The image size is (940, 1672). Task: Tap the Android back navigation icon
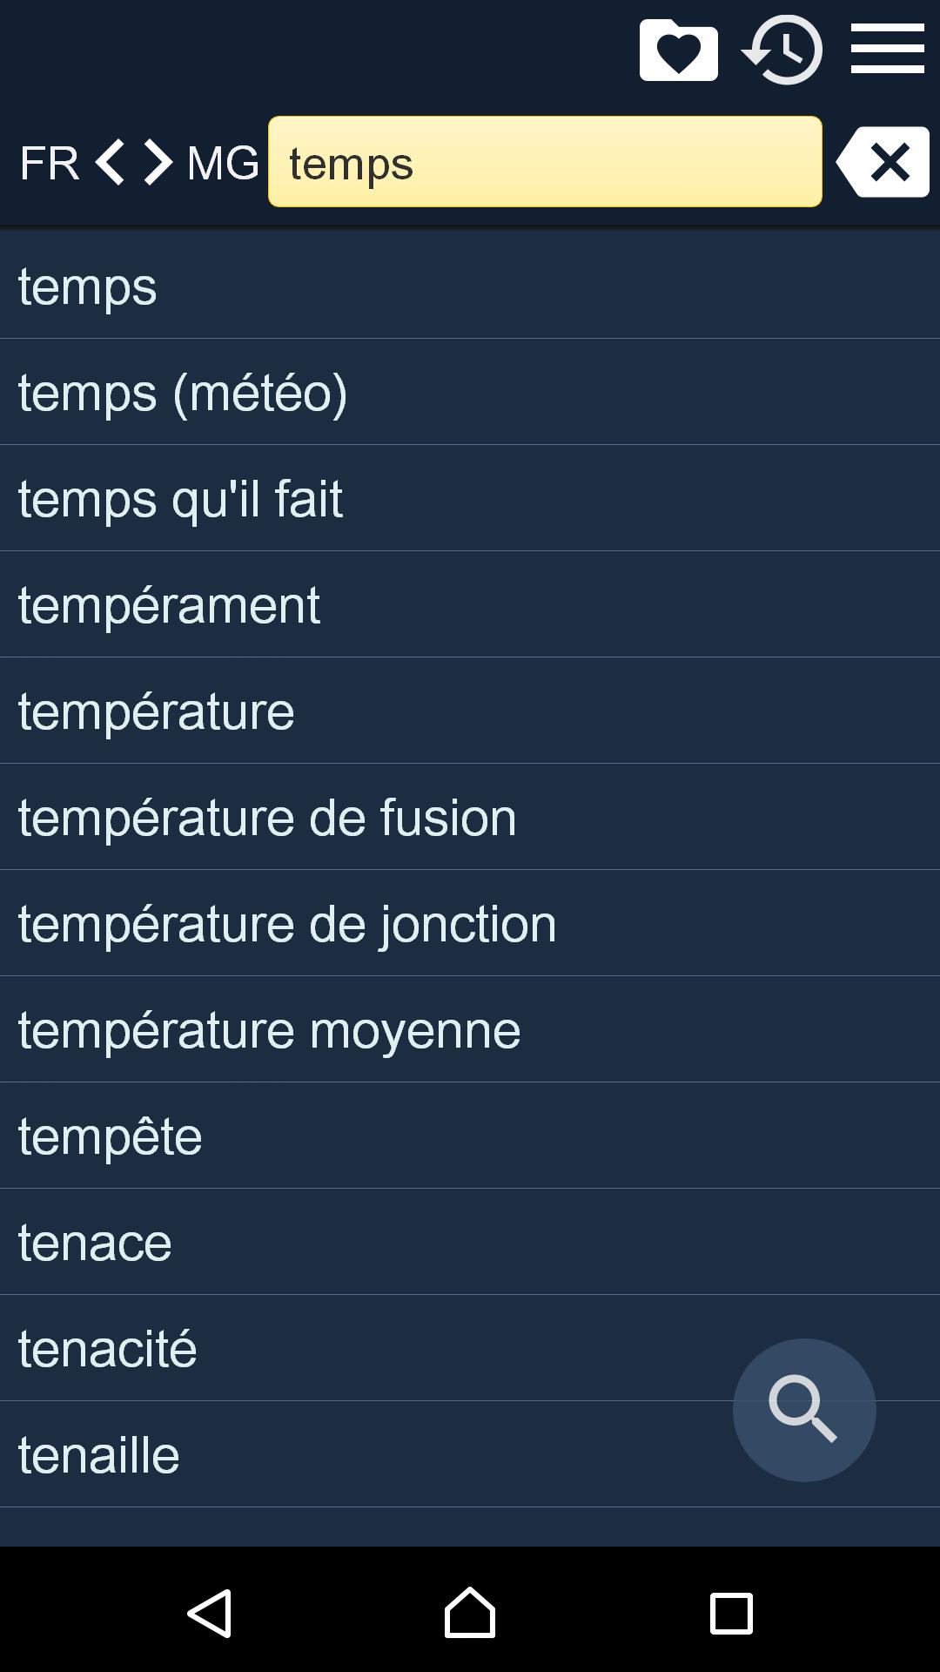pos(209,1614)
